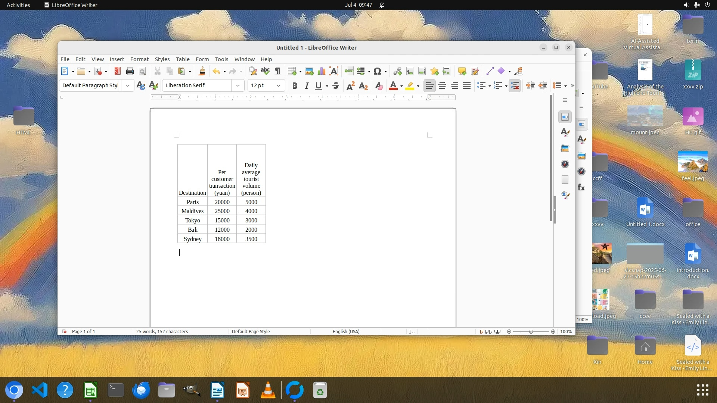The height and width of the screenshot is (403, 717).
Task: Insert a hyperlink using the link icon
Action: tap(397, 71)
